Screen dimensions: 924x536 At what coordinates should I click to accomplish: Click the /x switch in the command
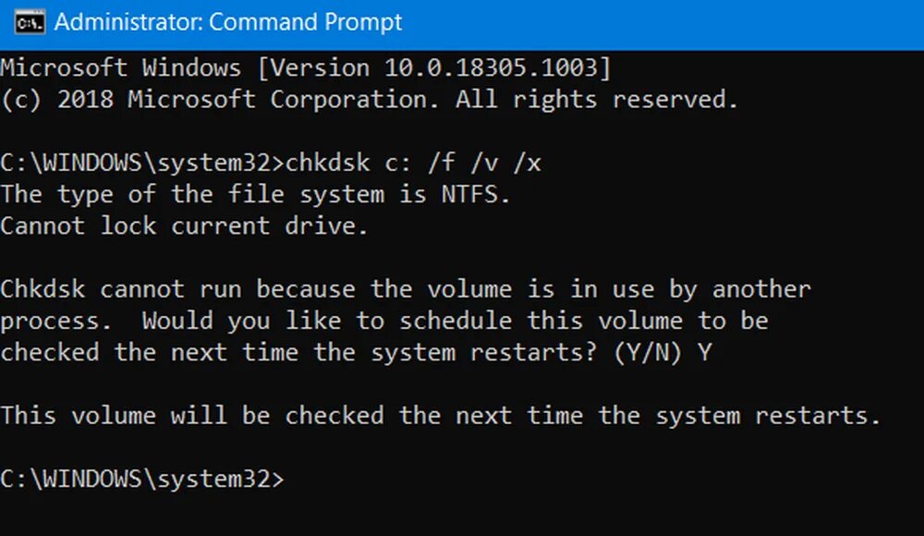pos(527,163)
